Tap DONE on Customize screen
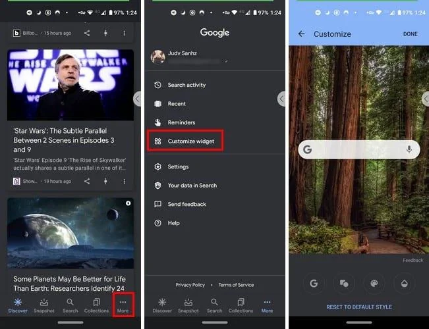The height and width of the screenshot is (329, 429). tap(411, 34)
